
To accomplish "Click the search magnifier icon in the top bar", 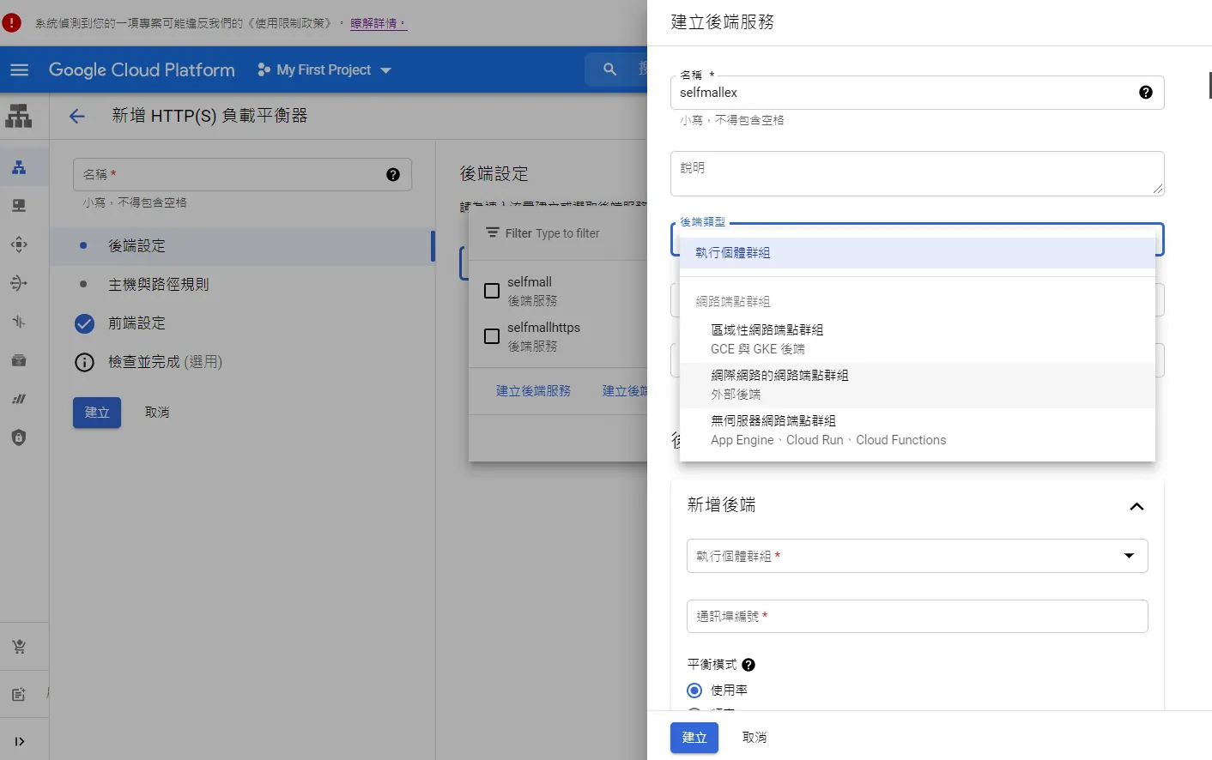I will (x=609, y=69).
